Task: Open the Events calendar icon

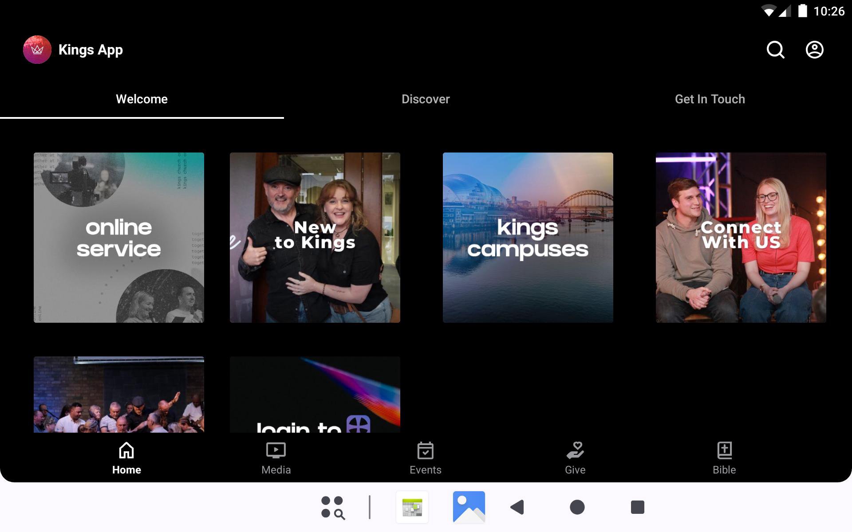Action: (425, 451)
